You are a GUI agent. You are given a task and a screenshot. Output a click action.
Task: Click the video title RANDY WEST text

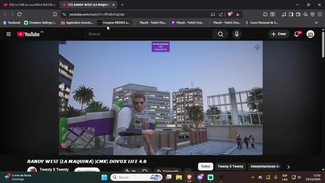tap(87, 162)
